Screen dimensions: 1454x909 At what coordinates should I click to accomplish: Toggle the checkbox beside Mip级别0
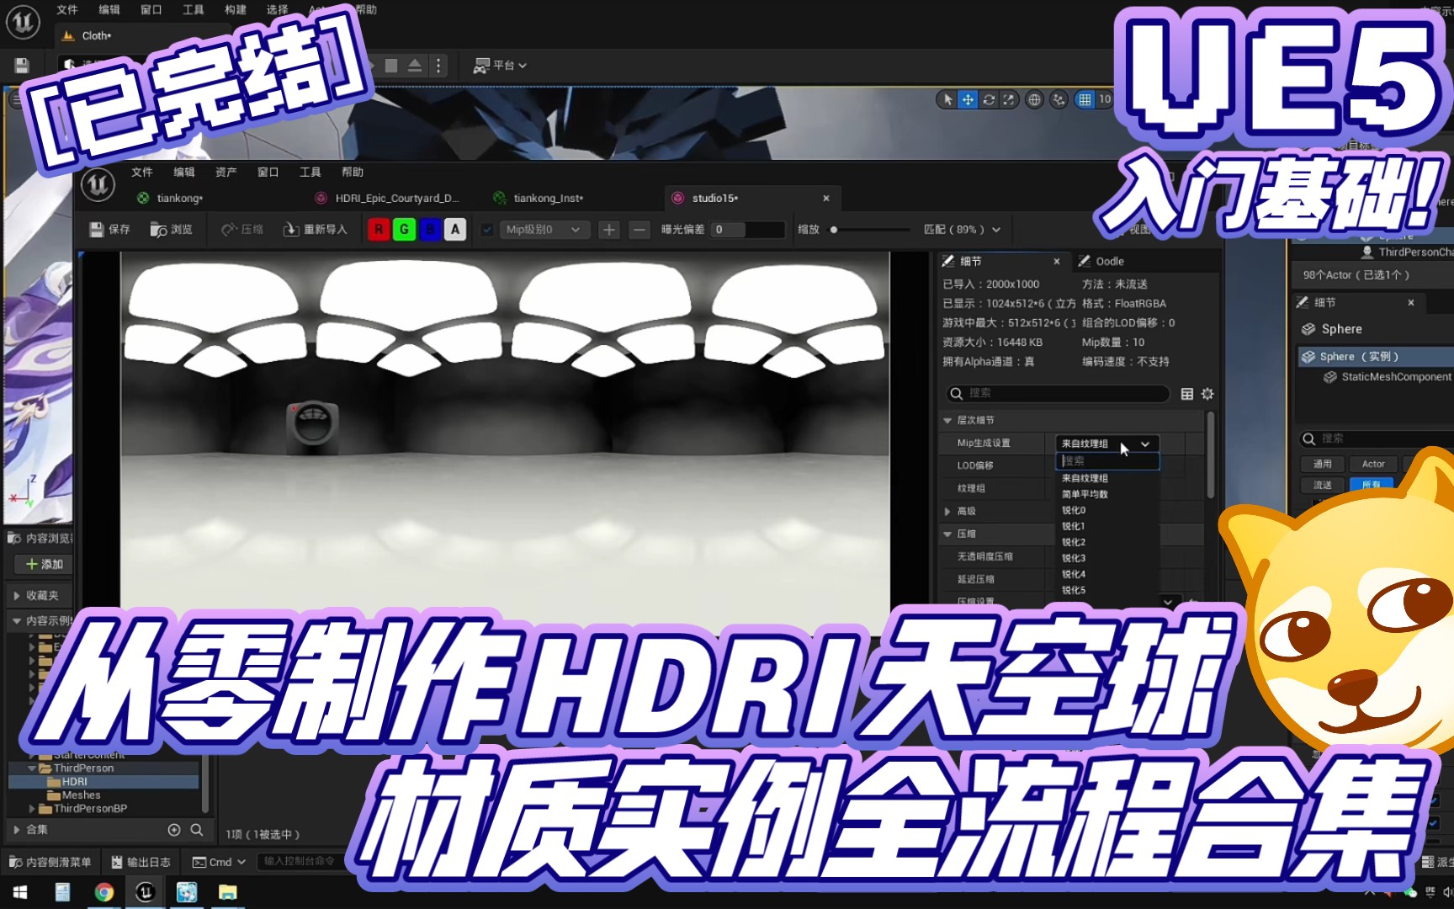[487, 229]
